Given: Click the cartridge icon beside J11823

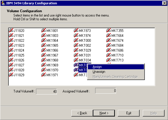Looking at the screenshot, I should click(11, 45).
